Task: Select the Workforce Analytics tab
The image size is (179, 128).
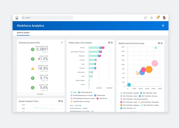Action: point(23,33)
